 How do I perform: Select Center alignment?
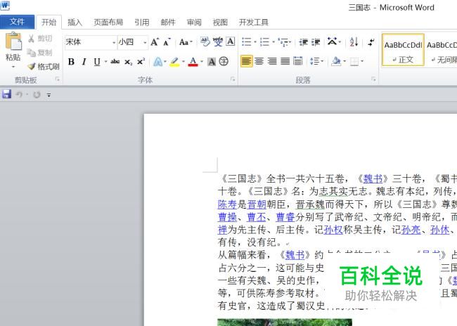[259, 61]
